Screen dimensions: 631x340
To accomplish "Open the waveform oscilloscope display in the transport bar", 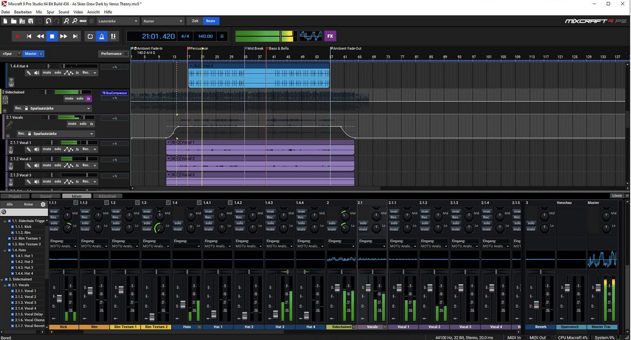I will [x=311, y=36].
